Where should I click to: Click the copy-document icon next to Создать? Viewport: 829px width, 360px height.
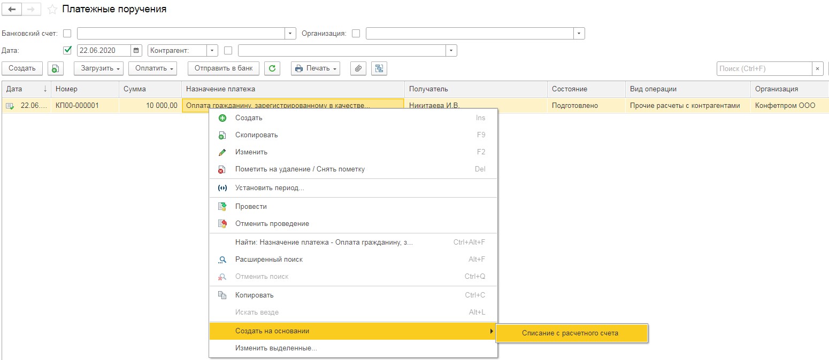[55, 68]
